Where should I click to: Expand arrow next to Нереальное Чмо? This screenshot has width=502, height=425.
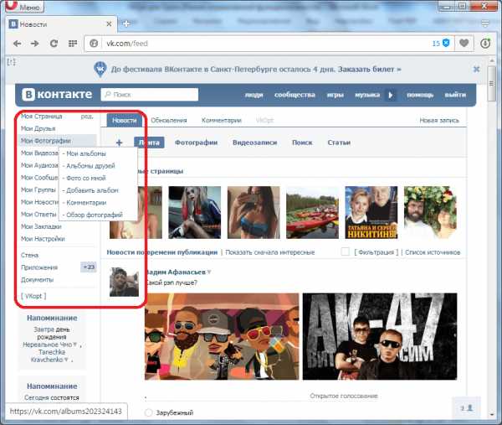pyautogui.click(x=75, y=345)
